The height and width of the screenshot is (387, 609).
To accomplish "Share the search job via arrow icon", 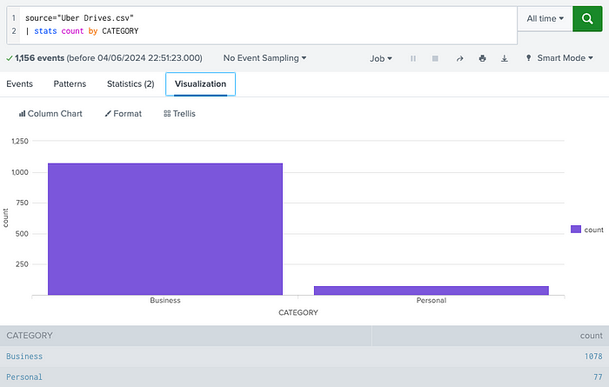I will pyautogui.click(x=460, y=58).
